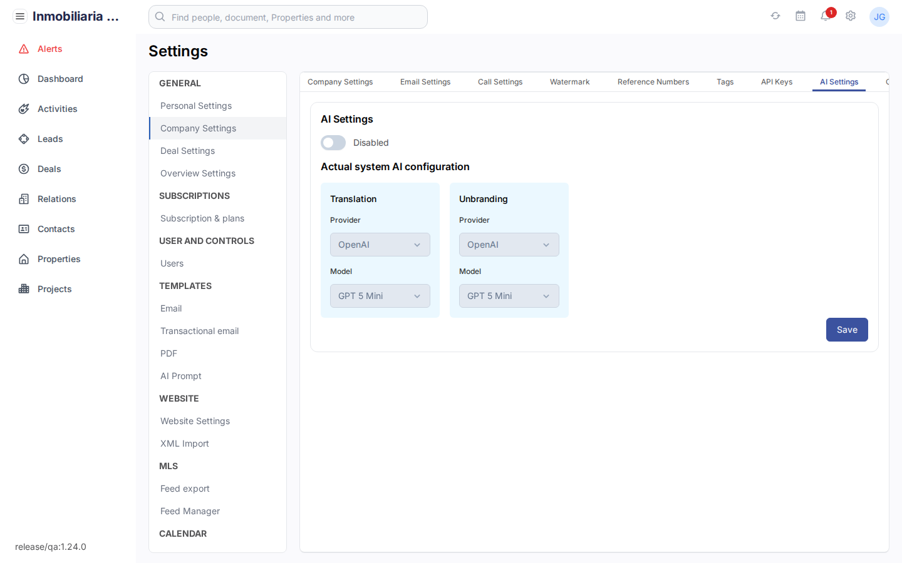The width and height of the screenshot is (902, 563).
Task: Enable the AI Settings toggle
Action: (333, 143)
